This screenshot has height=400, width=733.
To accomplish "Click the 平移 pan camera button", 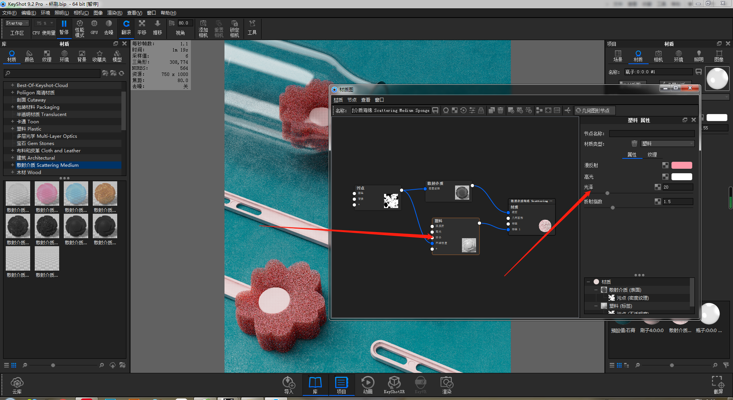I will tap(141, 28).
